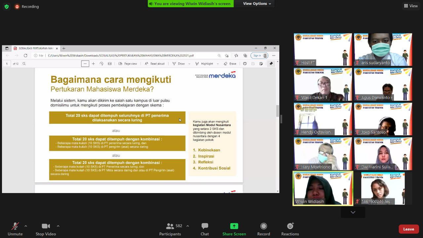Expand the View Options dropdown
This screenshot has height=238, width=423.
257,4
